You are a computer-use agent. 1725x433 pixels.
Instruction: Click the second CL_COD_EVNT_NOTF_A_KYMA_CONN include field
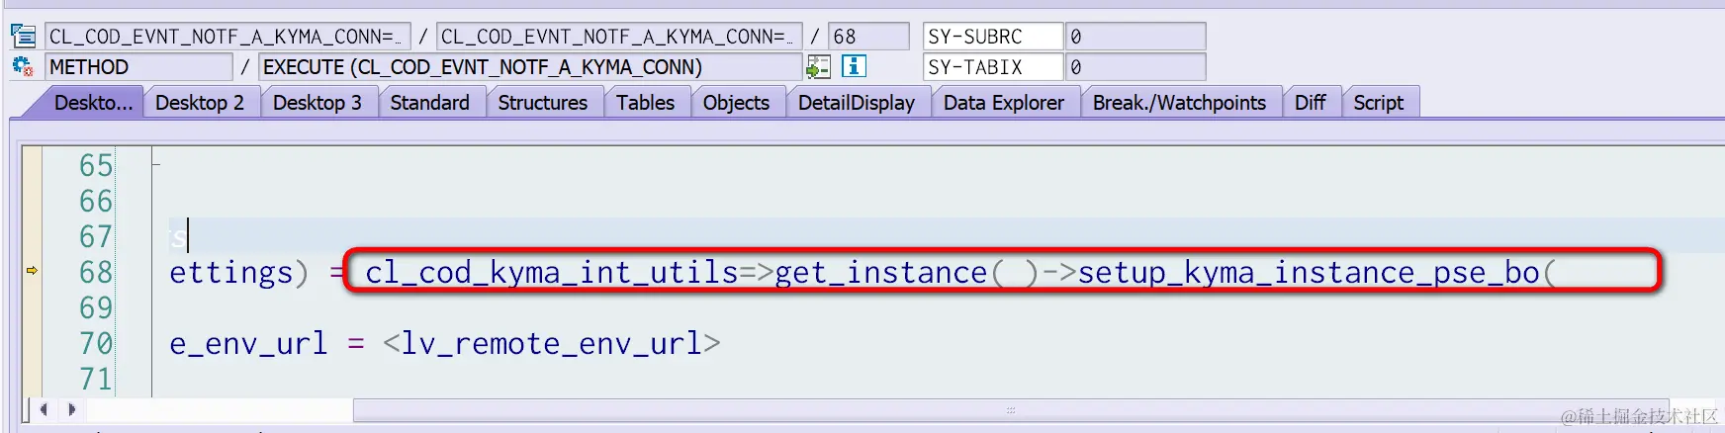click(619, 37)
